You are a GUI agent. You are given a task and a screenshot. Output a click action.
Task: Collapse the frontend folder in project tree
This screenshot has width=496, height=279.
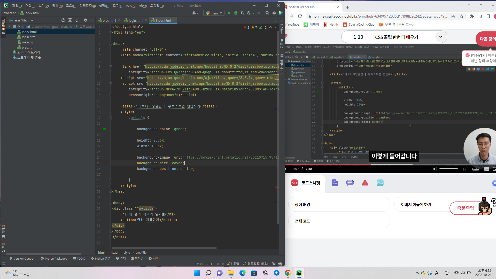[9, 26]
